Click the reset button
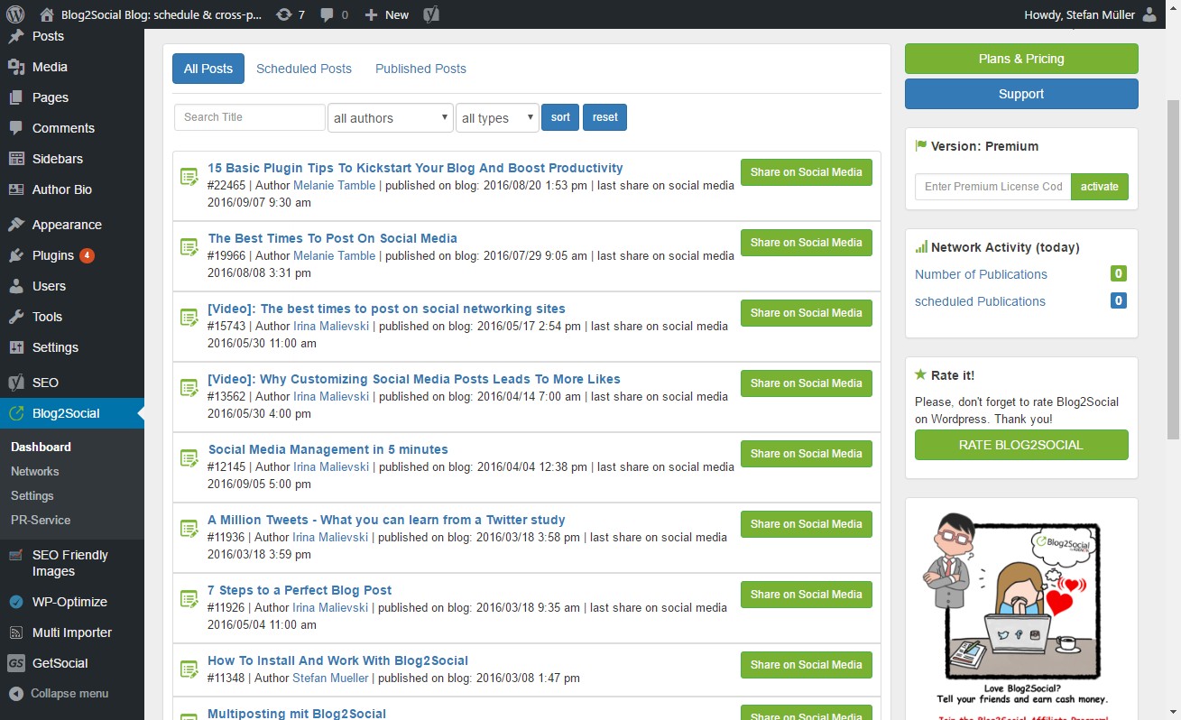1181x720 pixels. (x=605, y=117)
